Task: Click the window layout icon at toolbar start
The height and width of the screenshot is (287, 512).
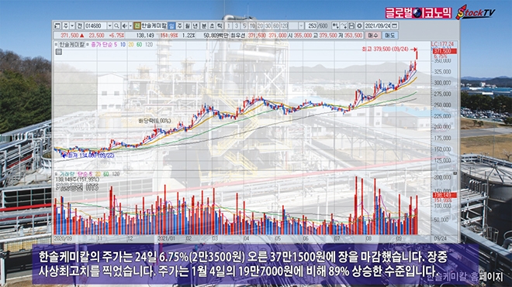Action: pyautogui.click(x=57, y=26)
